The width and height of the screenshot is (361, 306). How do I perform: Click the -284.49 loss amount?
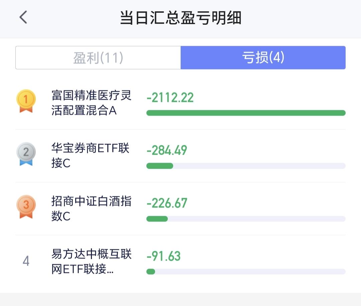click(167, 150)
